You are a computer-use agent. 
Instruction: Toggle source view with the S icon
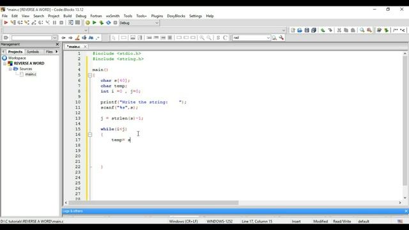click(x=218, y=38)
